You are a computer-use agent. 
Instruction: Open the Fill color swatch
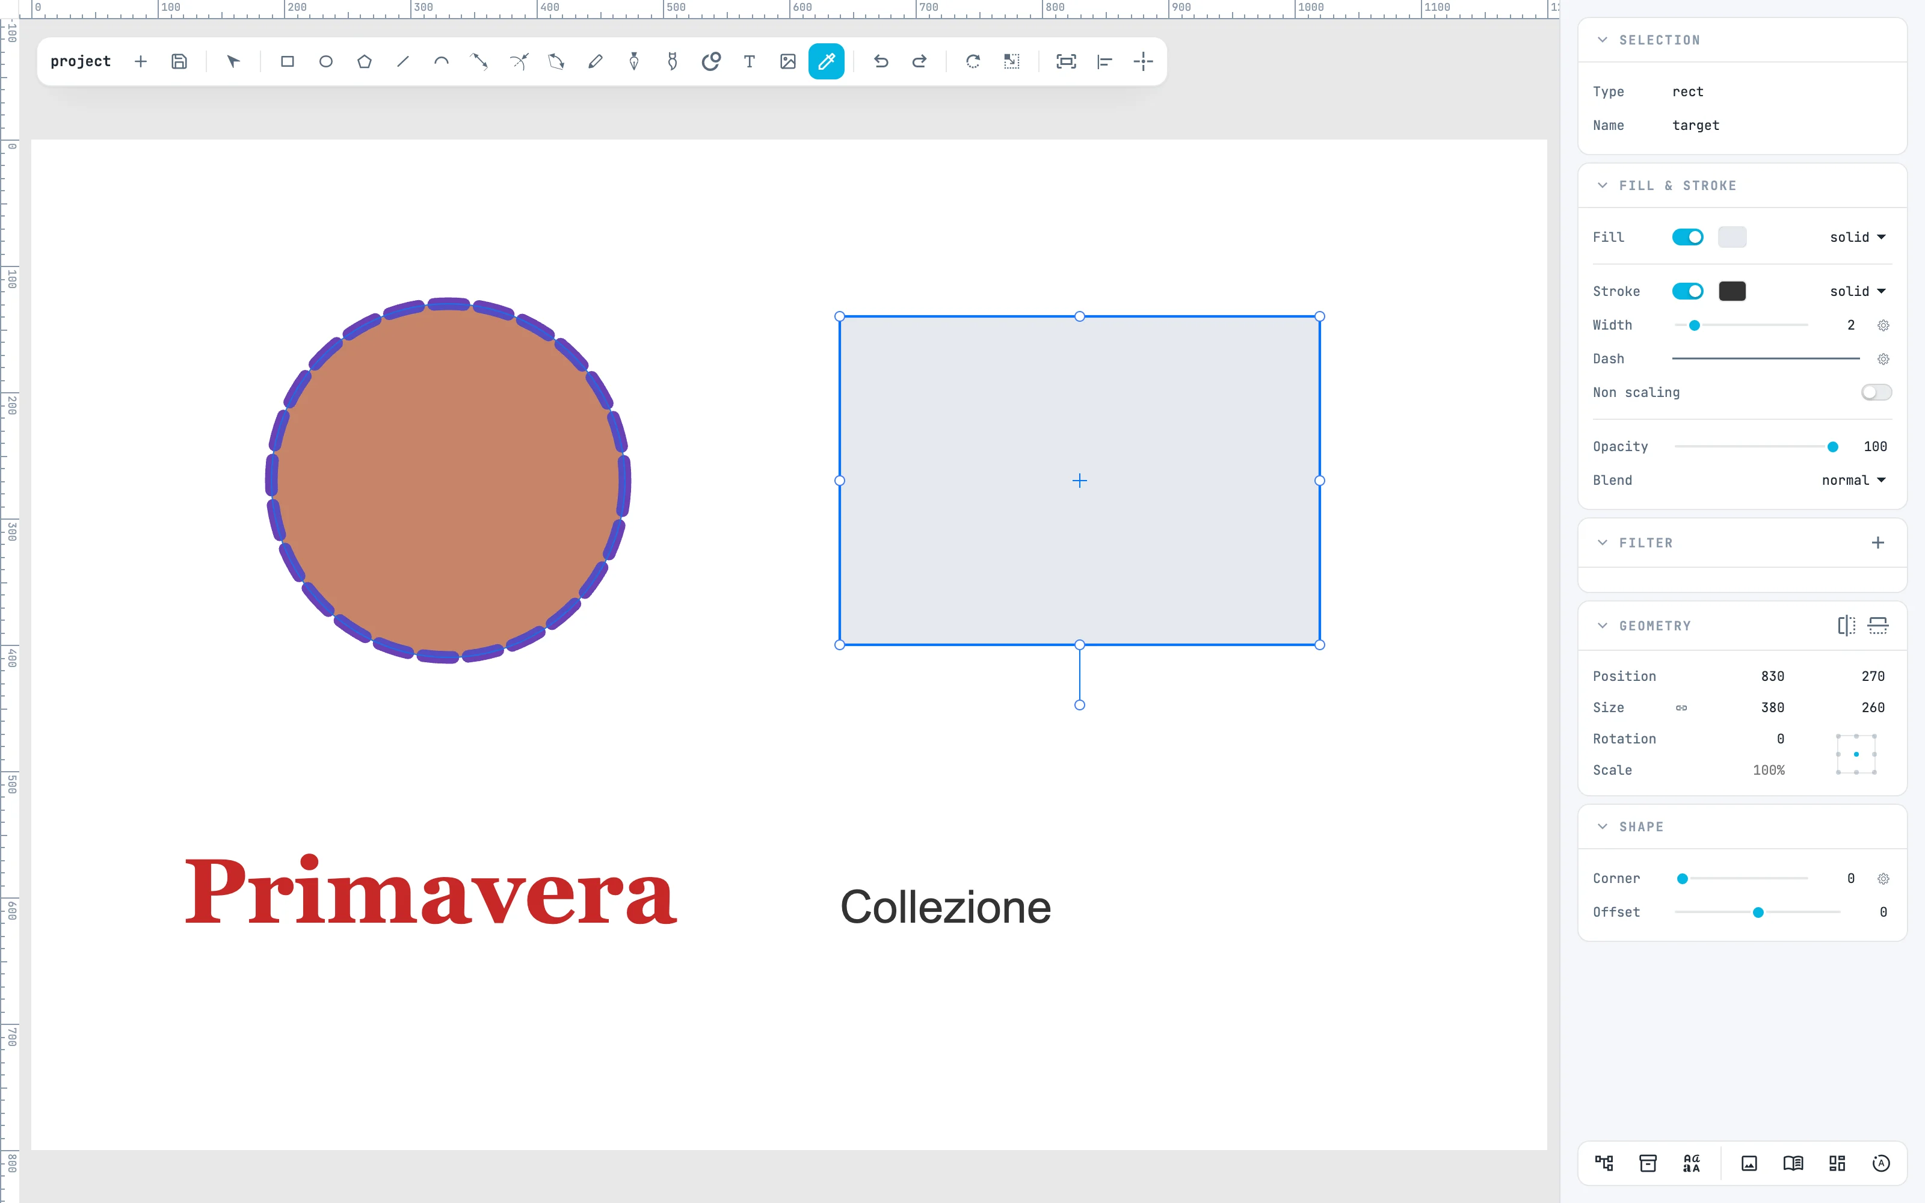click(1732, 237)
